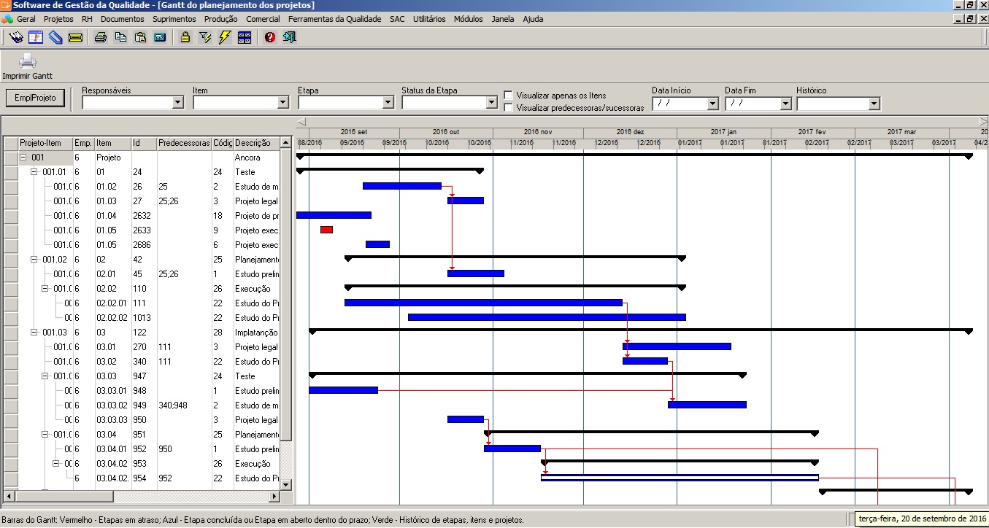Click the task grid vertical scrollbar up arrow
This screenshot has height=528, width=989.
pos(286,142)
